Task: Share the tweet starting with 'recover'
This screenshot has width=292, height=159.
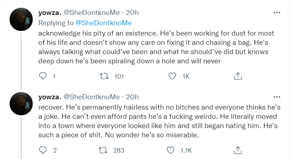Action: 238,150
